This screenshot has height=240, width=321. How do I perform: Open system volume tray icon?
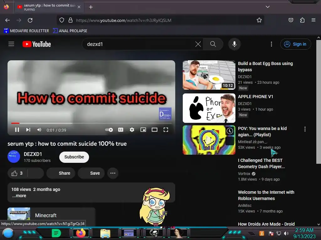286,233
